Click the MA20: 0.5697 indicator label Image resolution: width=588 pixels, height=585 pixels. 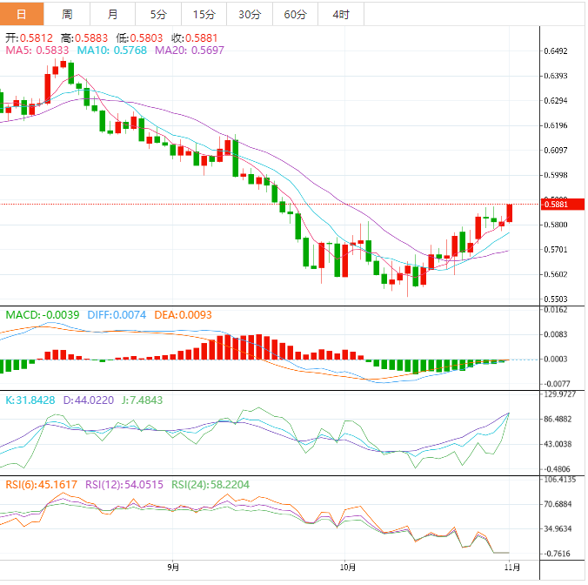[x=190, y=50]
